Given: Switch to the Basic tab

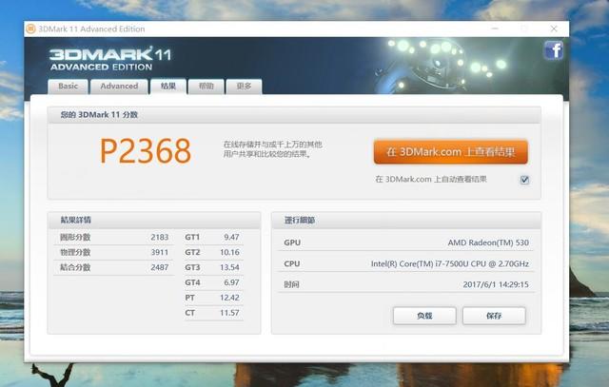Looking at the screenshot, I should click(68, 87).
